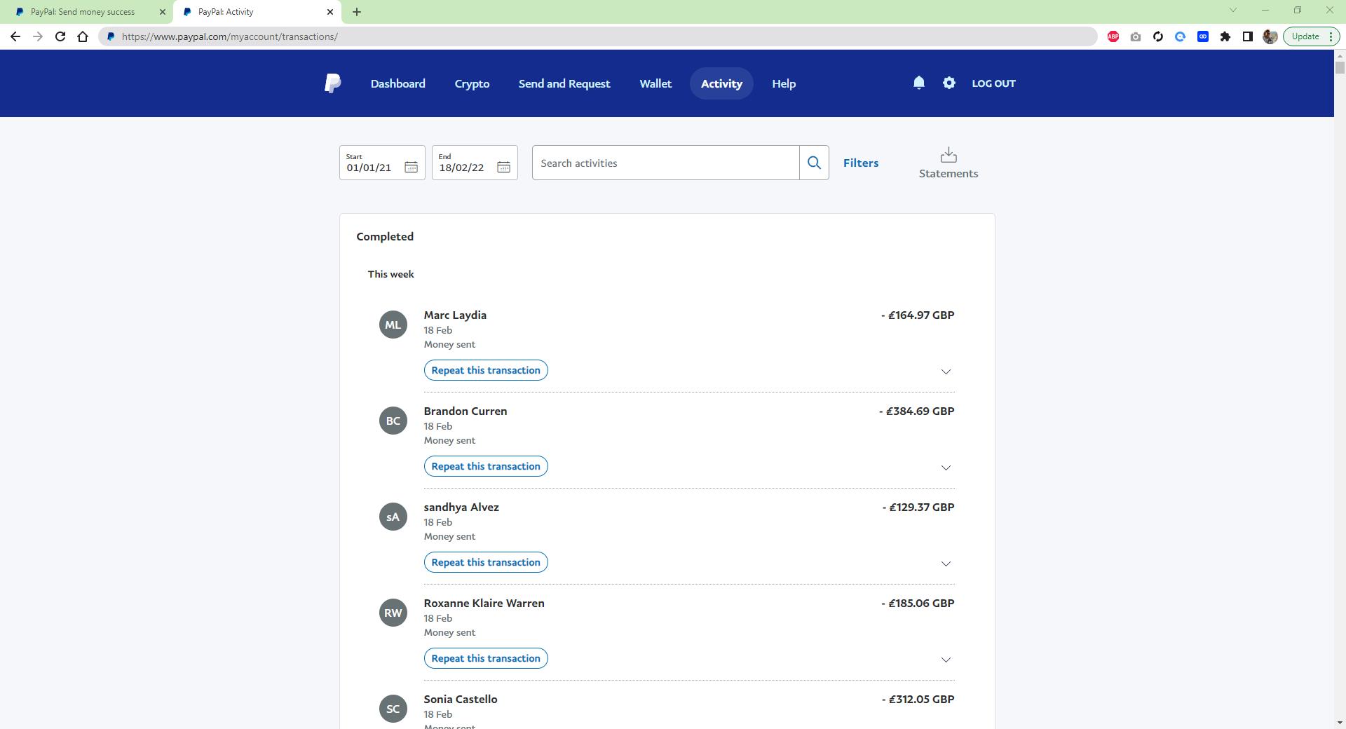Click the search magnifier button
This screenshot has width=1346, height=729.
[x=814, y=163]
